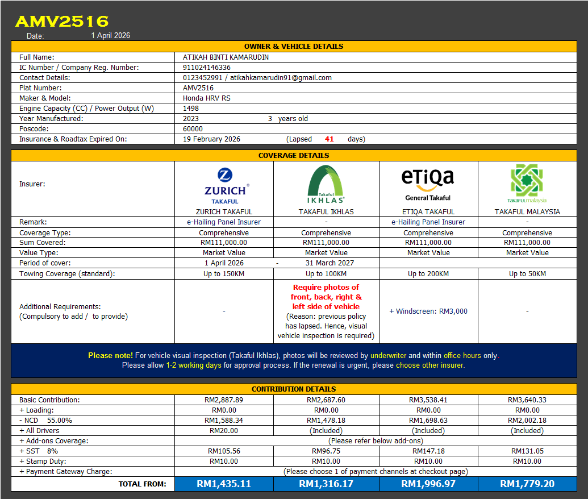Click 'choose other insurer' in the blue notice
This screenshot has width=588, height=499.
point(430,365)
